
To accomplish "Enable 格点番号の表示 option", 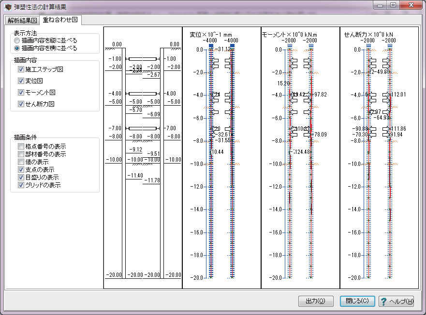I will [x=21, y=147].
